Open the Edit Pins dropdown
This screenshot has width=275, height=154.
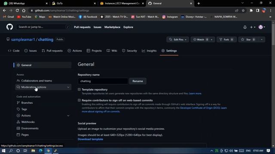[177, 39]
